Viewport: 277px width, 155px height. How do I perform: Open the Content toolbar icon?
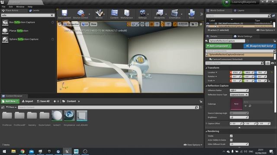coord(114,14)
